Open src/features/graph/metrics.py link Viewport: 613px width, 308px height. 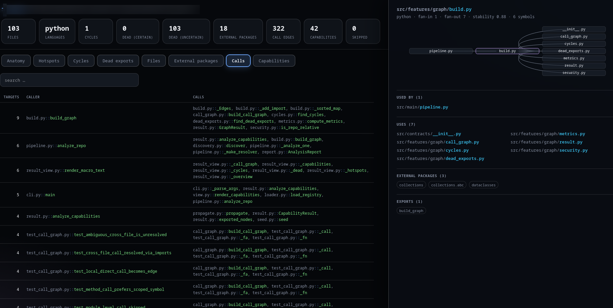pos(548,134)
